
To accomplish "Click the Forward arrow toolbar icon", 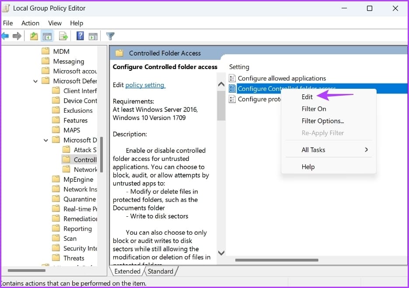I will click(17, 36).
